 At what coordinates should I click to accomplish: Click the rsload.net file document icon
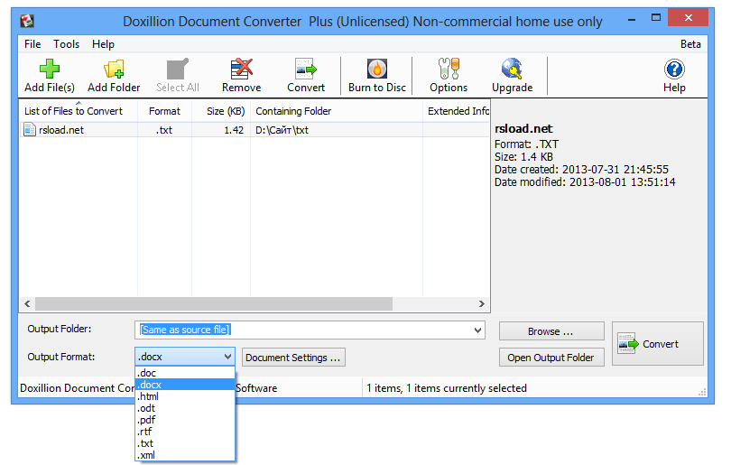(x=30, y=130)
